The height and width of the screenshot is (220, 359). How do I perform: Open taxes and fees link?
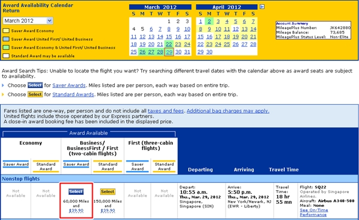pyautogui.click(x=166, y=111)
